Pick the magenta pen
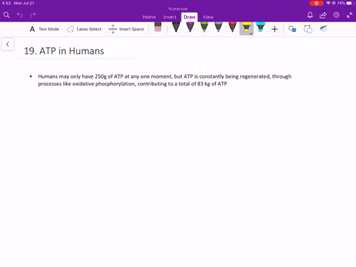Image resolution: width=356 pixels, height=267 pixels. pyautogui.click(x=190, y=27)
